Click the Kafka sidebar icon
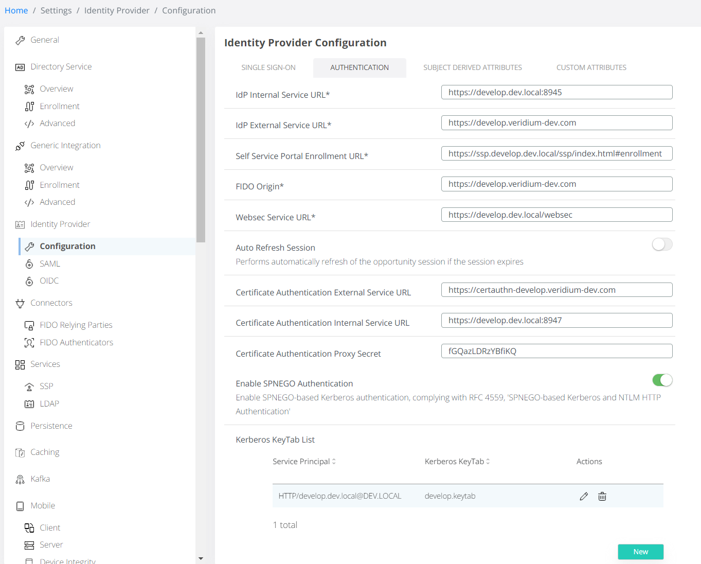Screen dimensions: 701x564 point(20,479)
